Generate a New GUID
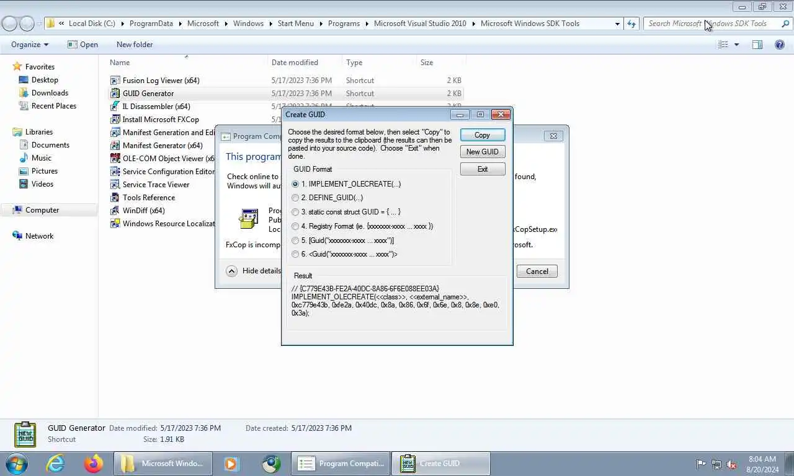The width and height of the screenshot is (794, 476). pos(482,152)
